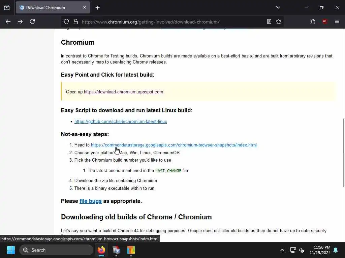This screenshot has width=345, height=258.
Task: Open the scheib/chromium-latest-linux GitHub link
Action: coord(121,122)
